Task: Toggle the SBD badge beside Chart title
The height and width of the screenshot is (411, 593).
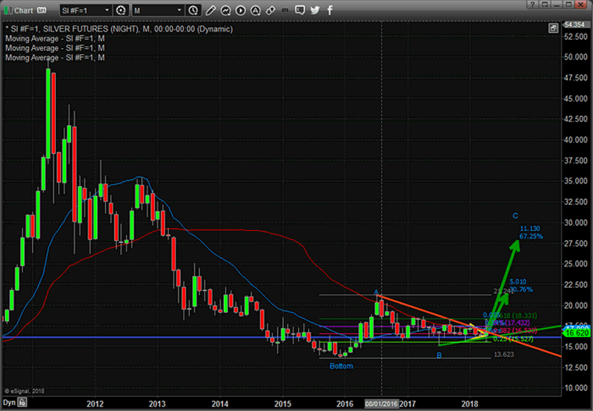Action: point(42,10)
